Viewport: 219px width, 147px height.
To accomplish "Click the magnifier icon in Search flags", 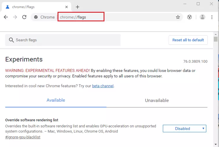I will (11, 40).
